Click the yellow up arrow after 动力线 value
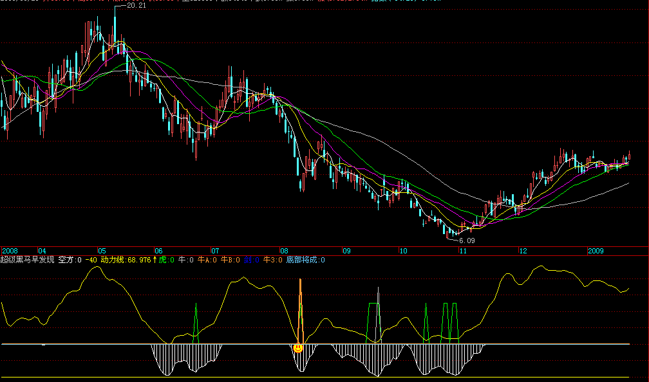This screenshot has height=382, width=649. click(155, 260)
